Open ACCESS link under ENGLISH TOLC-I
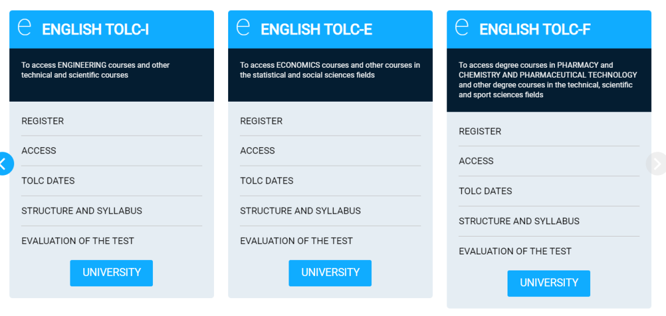The image size is (666, 316). point(39,151)
